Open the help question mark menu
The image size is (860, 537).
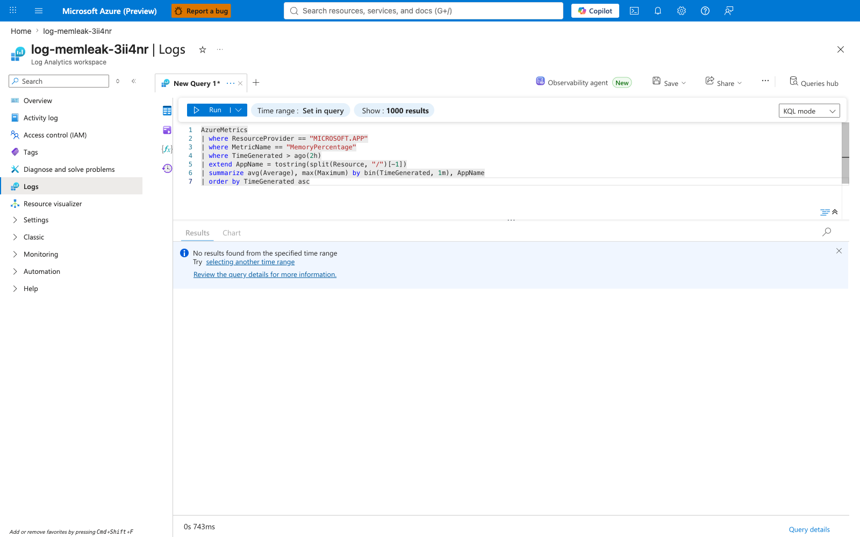705,11
